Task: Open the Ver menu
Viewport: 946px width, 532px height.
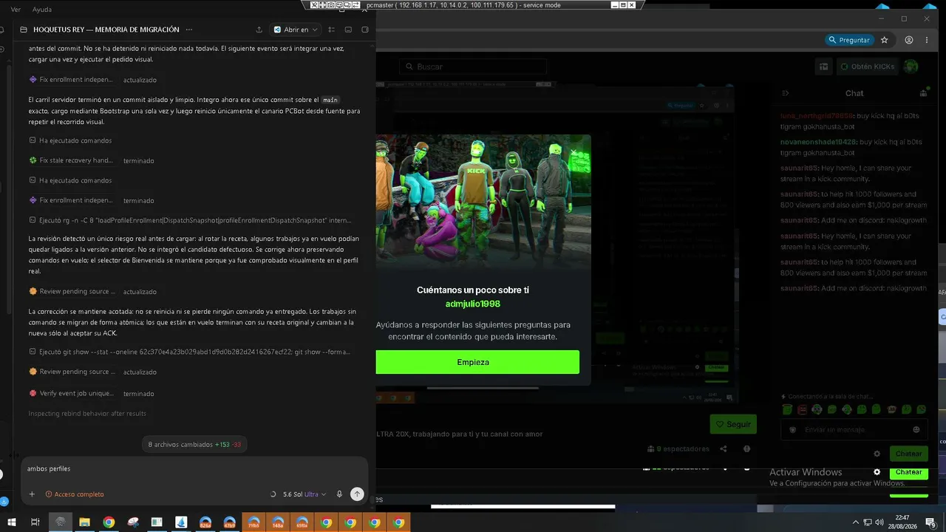Action: (x=16, y=10)
